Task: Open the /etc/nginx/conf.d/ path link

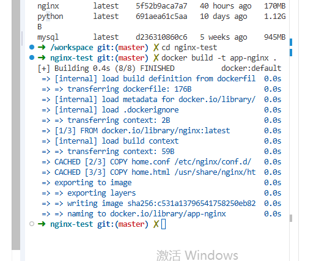Action: (x=213, y=162)
